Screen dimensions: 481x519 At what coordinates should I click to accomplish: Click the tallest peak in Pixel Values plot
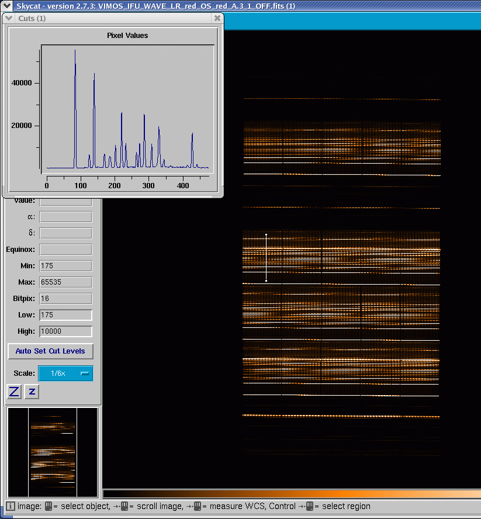coord(75,51)
